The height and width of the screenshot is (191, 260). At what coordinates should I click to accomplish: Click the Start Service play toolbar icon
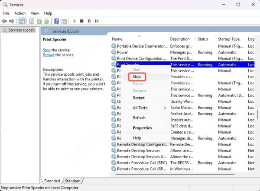(75, 21)
